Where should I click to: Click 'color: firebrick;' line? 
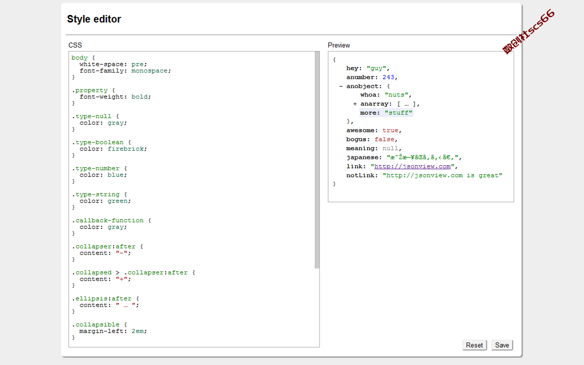(113, 149)
